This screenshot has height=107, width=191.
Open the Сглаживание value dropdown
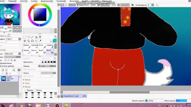153,5
